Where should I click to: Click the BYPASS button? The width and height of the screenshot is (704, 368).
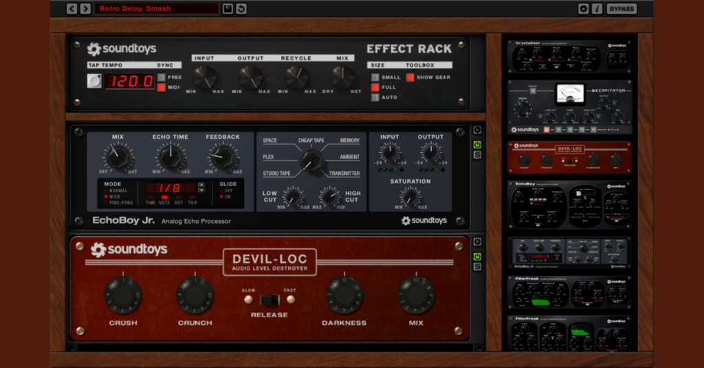621,9
